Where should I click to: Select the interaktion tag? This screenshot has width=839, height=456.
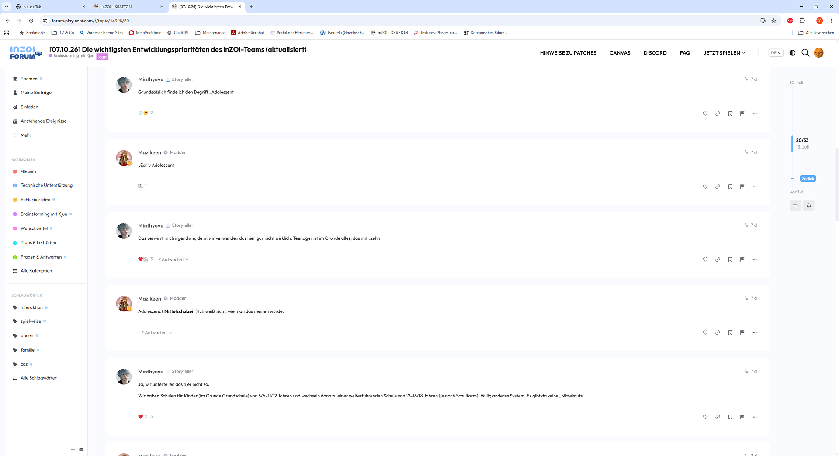pyautogui.click(x=31, y=307)
